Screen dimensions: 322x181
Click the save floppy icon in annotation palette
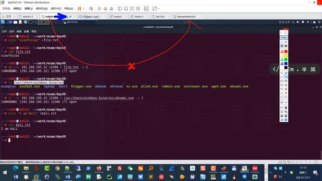pyautogui.click(x=286, y=116)
